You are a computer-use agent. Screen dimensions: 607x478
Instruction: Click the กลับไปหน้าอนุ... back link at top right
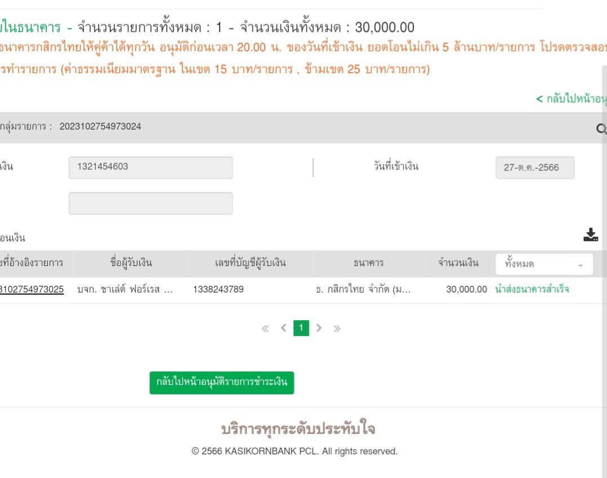(x=571, y=99)
